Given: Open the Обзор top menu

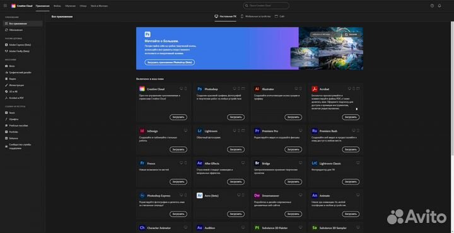Looking at the screenshot, I should (83, 6).
